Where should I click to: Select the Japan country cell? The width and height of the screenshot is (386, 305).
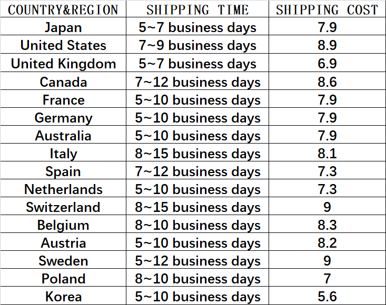[63, 28]
